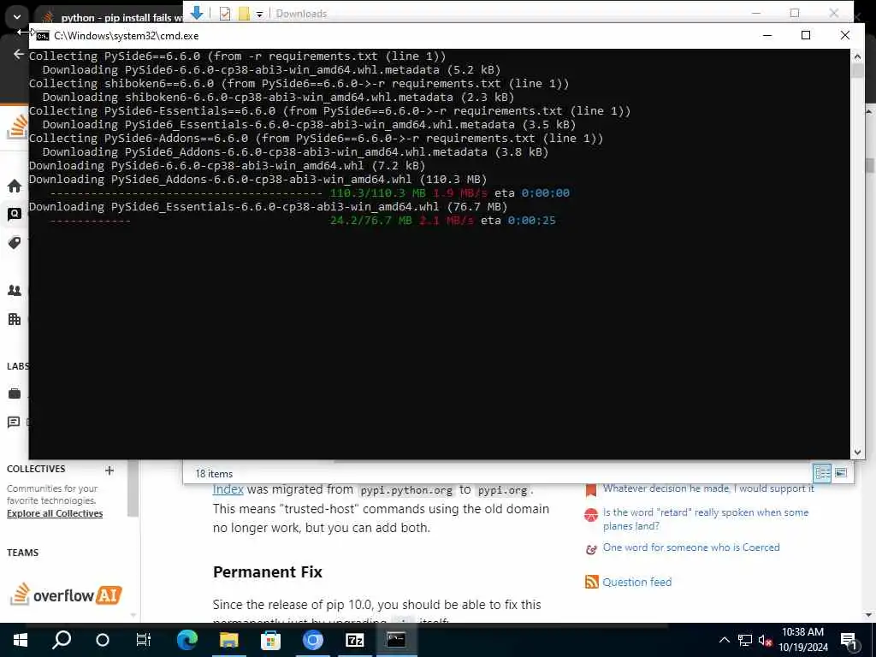The width and height of the screenshot is (876, 657).
Task: Switch to the Chromium browser taskbar icon
Action: click(313, 640)
